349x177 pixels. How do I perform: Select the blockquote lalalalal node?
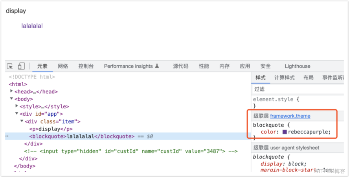pyautogui.click(x=82, y=136)
